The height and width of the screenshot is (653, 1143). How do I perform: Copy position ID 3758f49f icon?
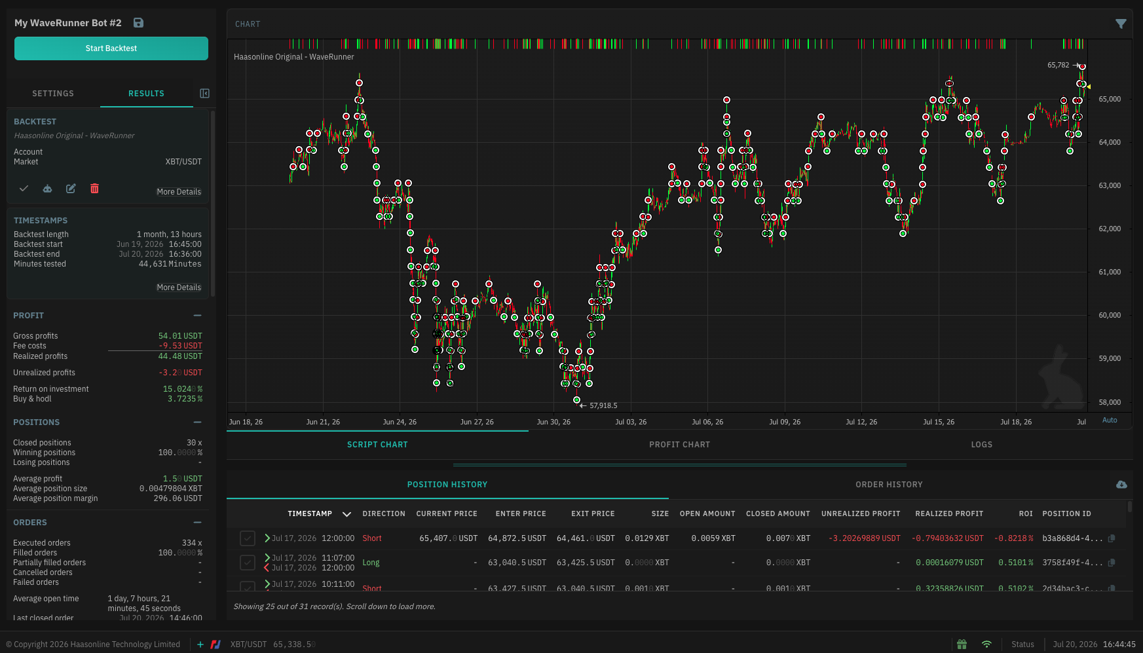click(x=1112, y=563)
